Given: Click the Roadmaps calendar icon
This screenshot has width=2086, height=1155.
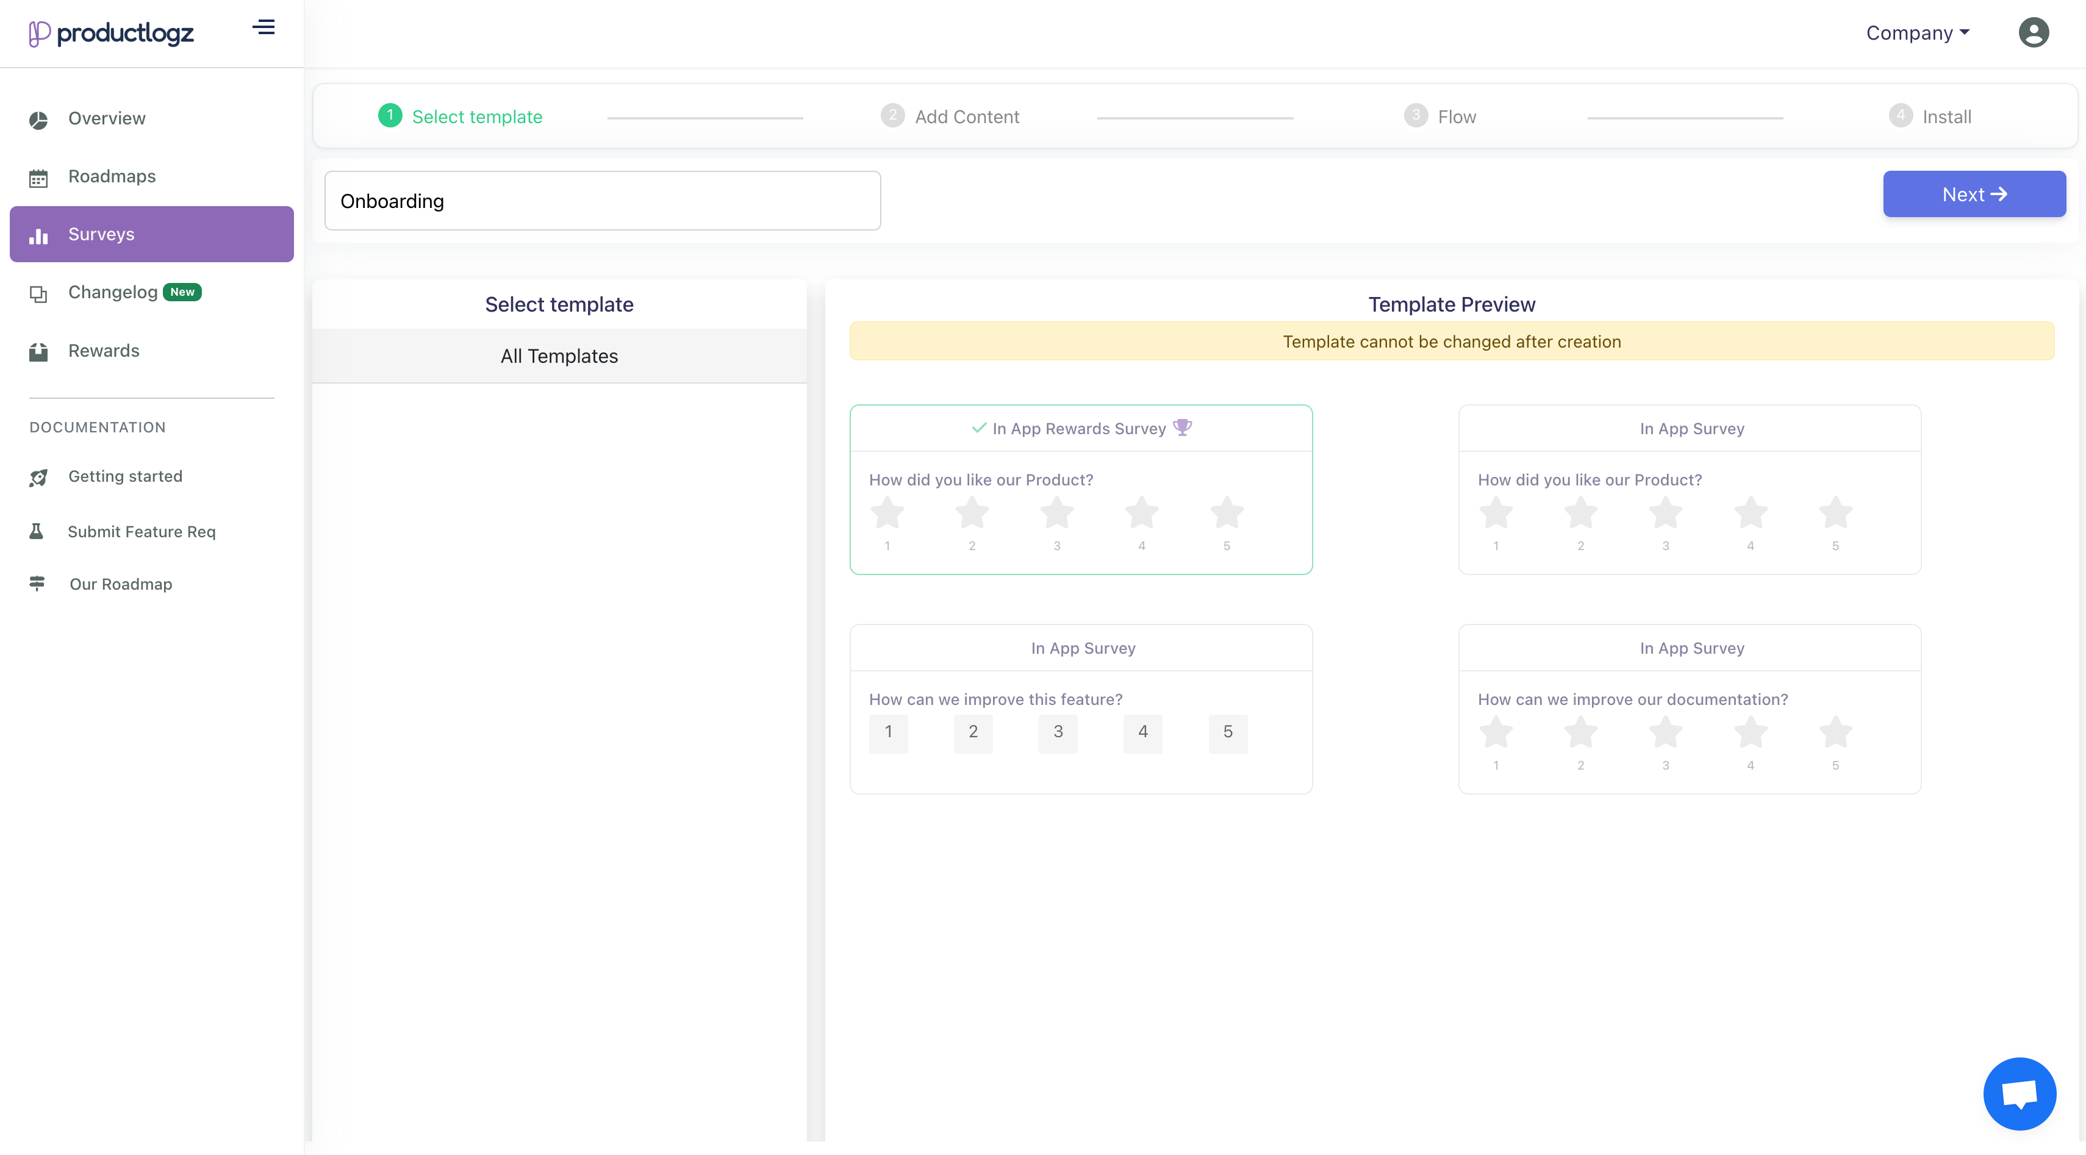Looking at the screenshot, I should [38, 178].
